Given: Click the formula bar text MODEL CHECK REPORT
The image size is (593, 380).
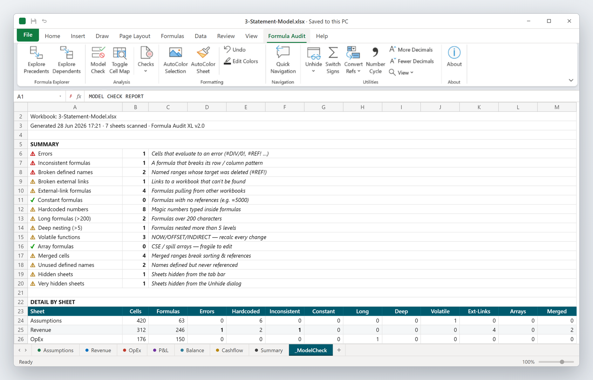Looking at the screenshot, I should 116,96.
